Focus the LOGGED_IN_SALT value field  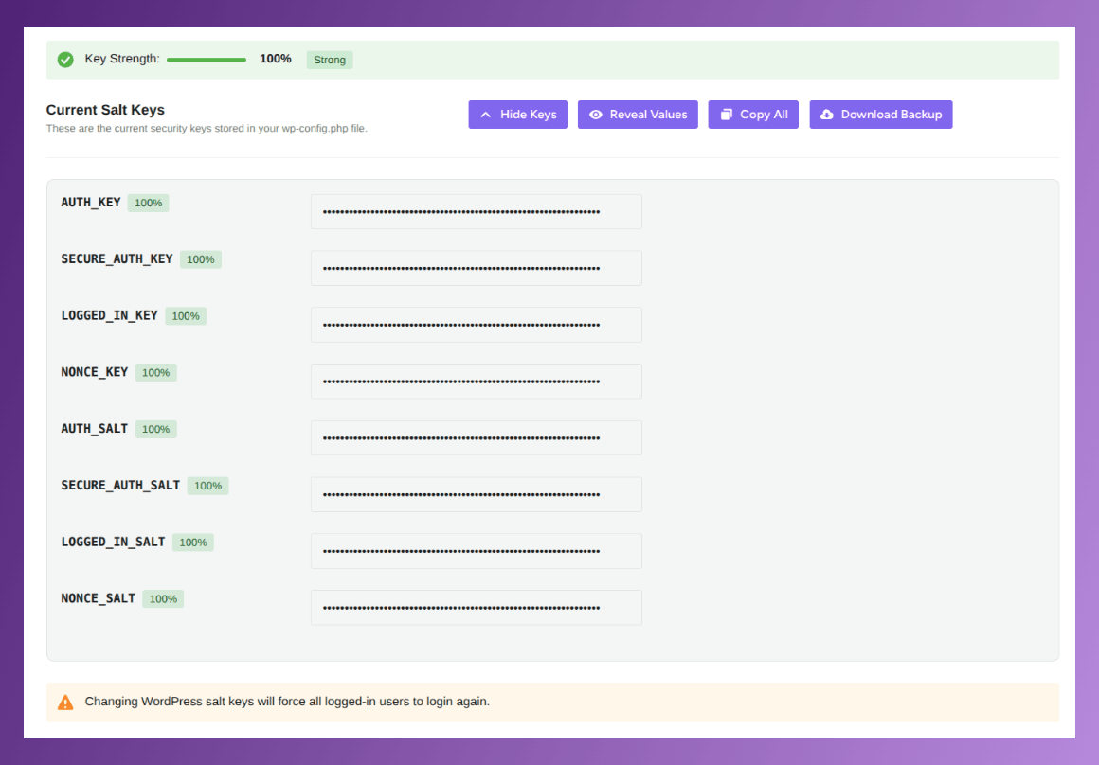click(477, 551)
